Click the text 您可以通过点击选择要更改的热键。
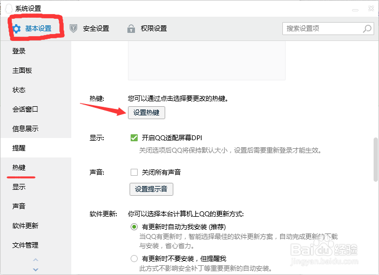Viewport: 379px width, 275px height. [178, 99]
